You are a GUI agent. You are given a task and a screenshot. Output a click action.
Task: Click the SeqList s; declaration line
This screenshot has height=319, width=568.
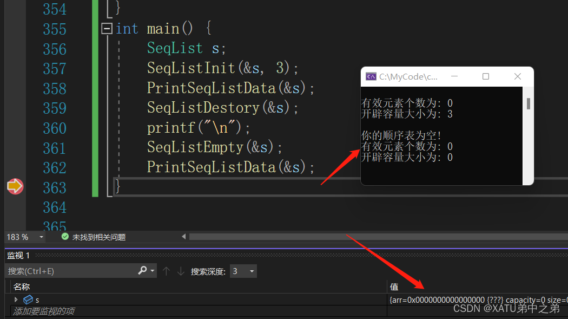(x=186, y=48)
